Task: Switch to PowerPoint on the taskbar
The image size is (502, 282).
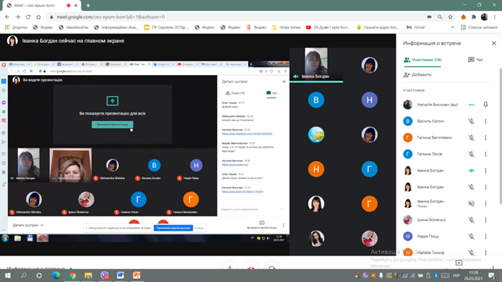Action: 137,275
